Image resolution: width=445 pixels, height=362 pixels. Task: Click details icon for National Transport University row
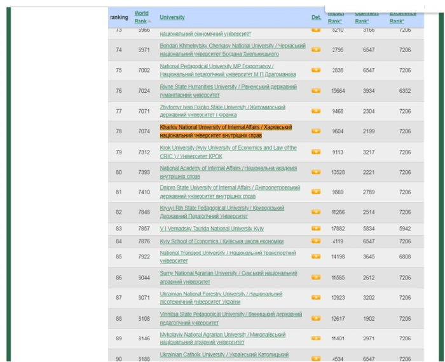click(316, 257)
